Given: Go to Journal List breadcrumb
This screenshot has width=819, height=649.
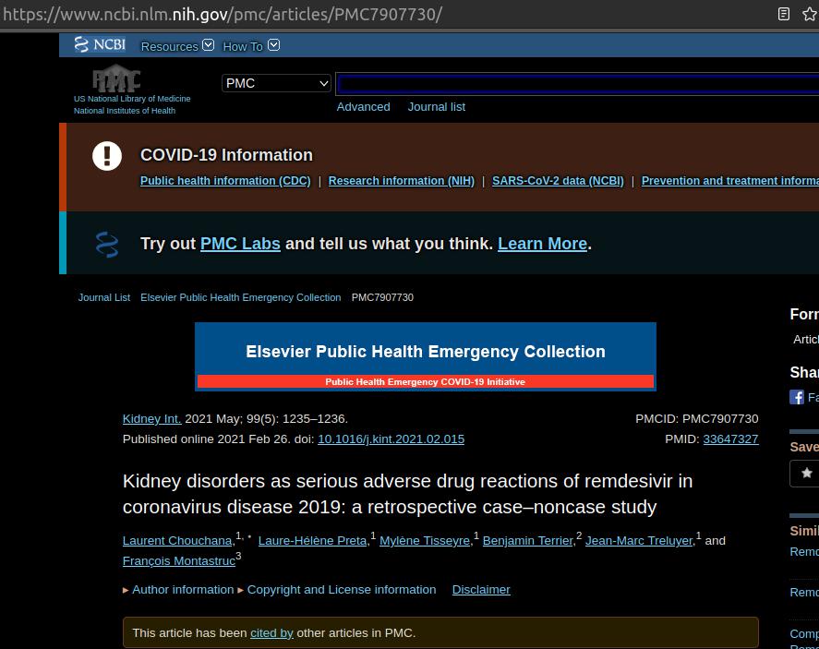Looking at the screenshot, I should tap(104, 297).
